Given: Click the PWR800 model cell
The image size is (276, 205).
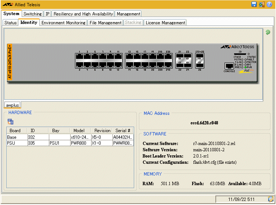Looking at the screenshot, I should (80, 143).
